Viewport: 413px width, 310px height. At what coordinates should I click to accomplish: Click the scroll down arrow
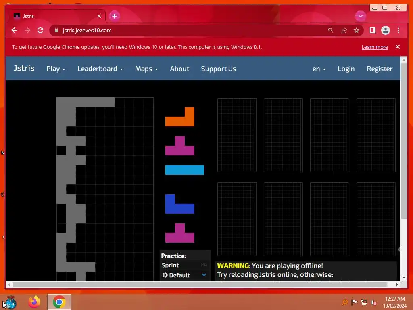tap(404, 278)
